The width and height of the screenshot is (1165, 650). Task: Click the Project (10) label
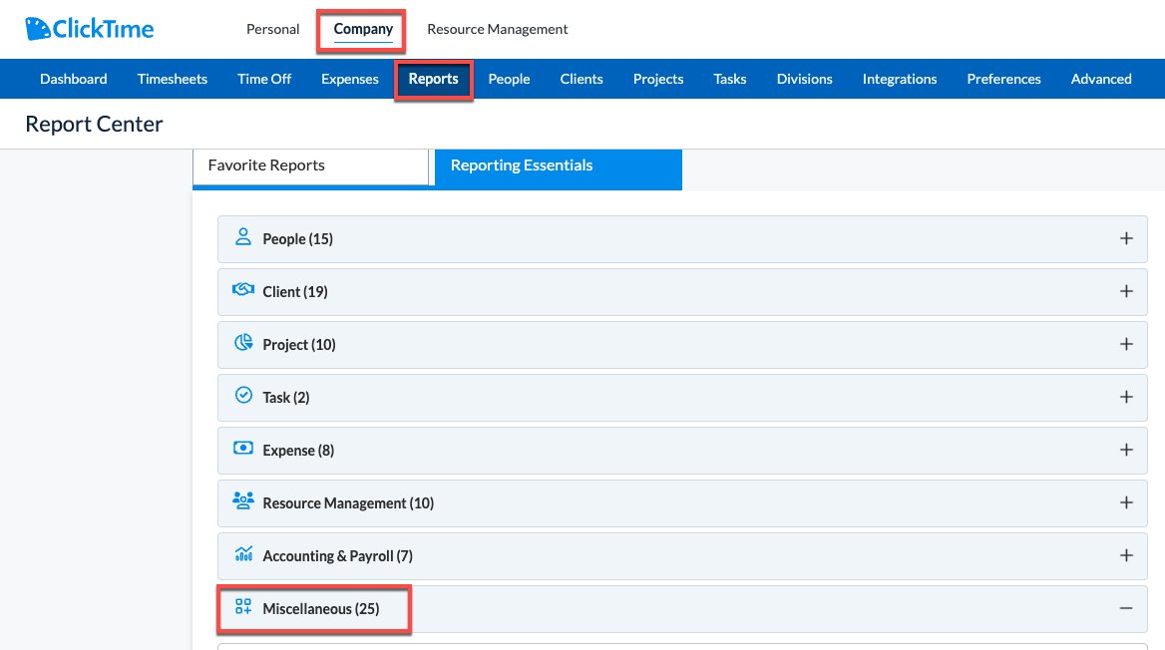(298, 345)
